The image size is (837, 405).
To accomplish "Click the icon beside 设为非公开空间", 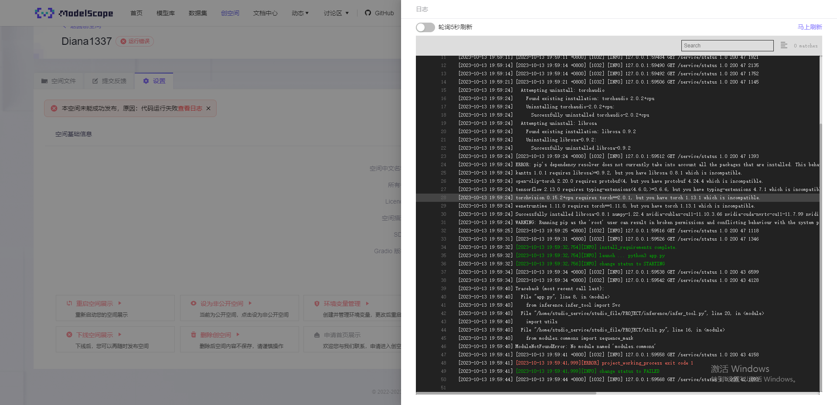I will [x=194, y=303].
